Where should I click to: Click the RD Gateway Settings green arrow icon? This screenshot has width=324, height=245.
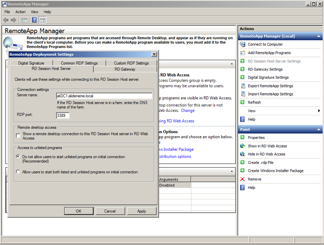[x=243, y=69]
